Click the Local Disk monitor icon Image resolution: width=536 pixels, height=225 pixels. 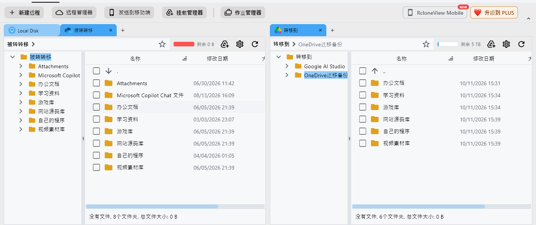(12, 30)
